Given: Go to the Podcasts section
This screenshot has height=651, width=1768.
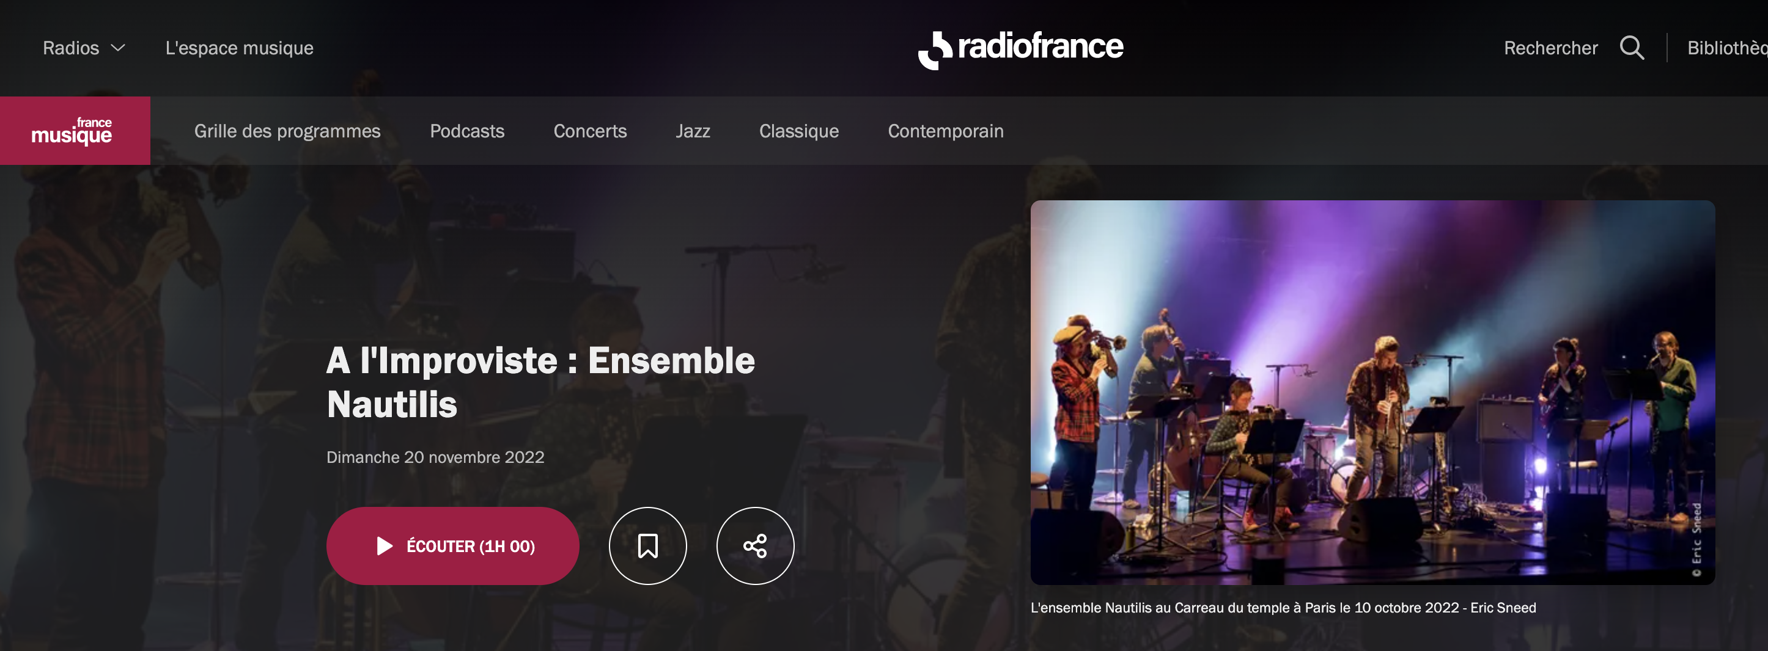Looking at the screenshot, I should pyautogui.click(x=466, y=131).
